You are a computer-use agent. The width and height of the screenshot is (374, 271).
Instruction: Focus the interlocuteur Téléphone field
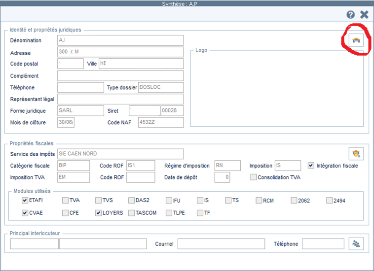[x=323, y=244]
